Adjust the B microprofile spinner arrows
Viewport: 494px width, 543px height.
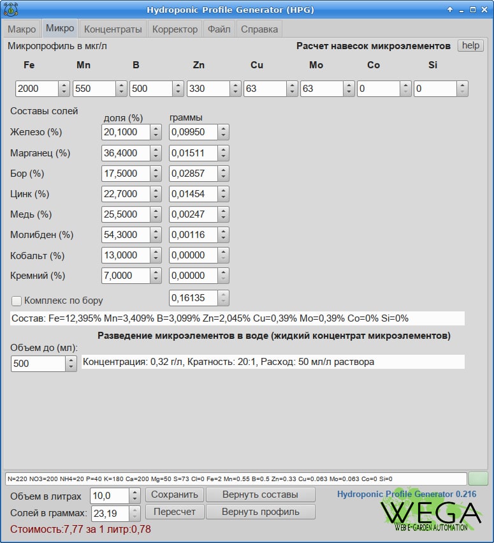point(178,89)
